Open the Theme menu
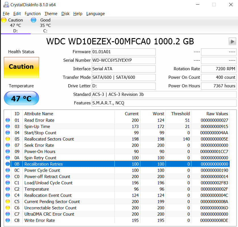The height and width of the screenshot is (227, 238). 51,14
